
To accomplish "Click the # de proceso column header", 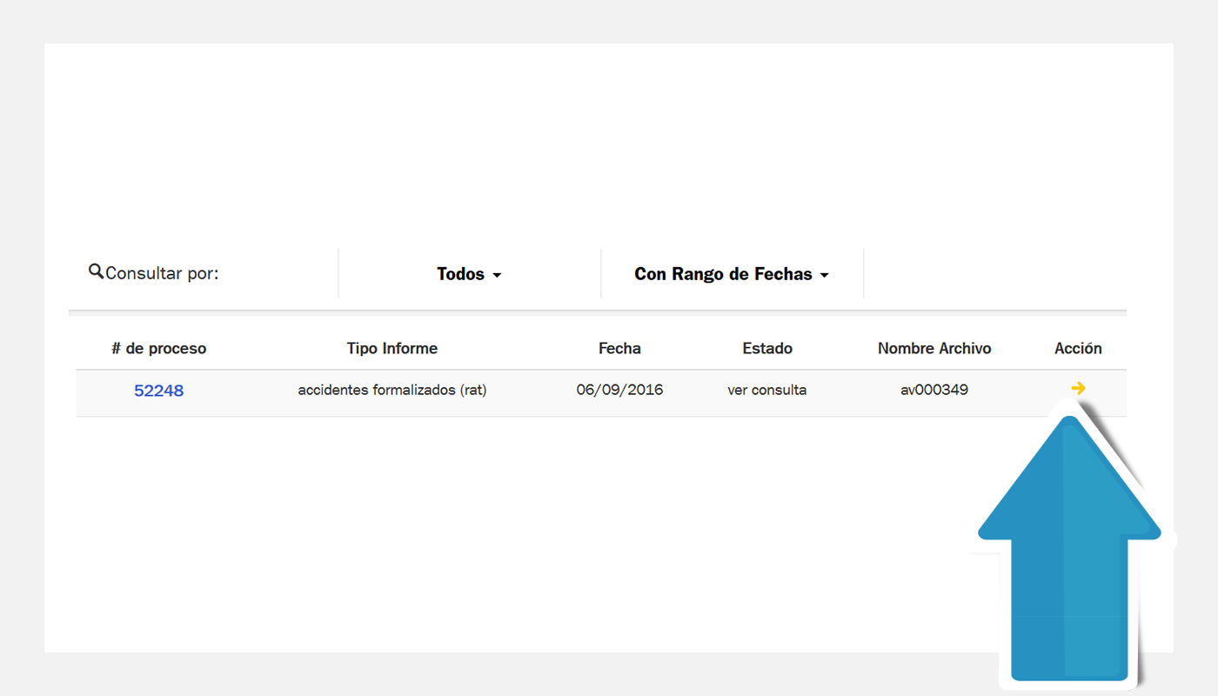I will (158, 348).
